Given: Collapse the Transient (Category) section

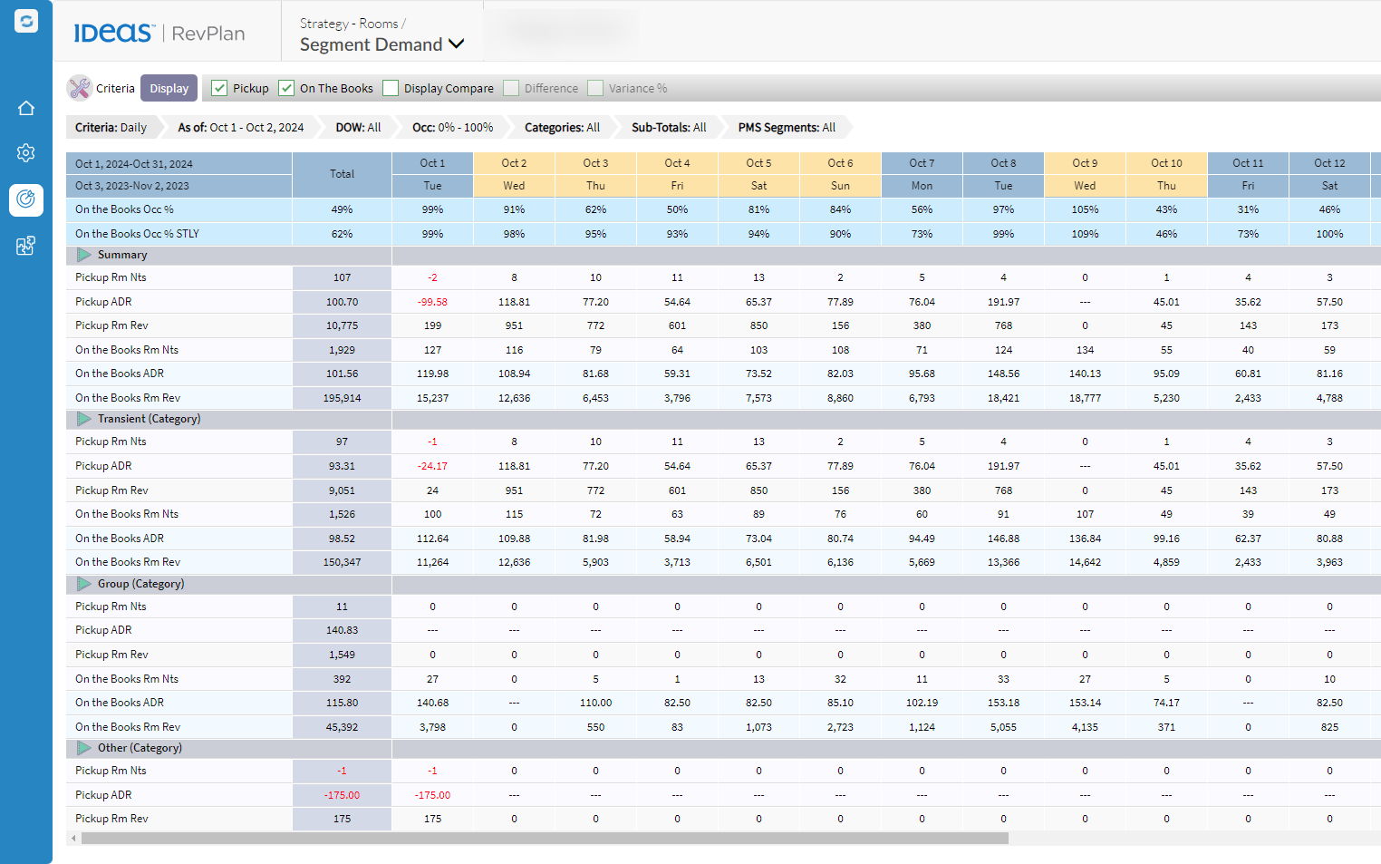Looking at the screenshot, I should pos(84,419).
